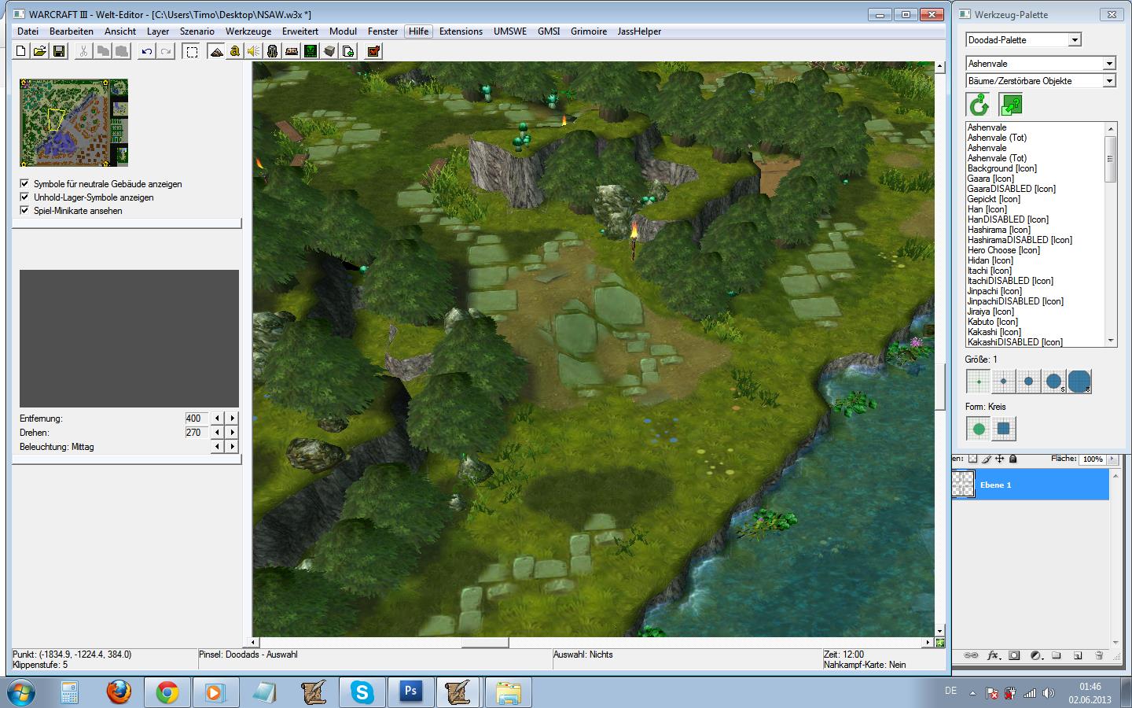Open a map using the folder icon
1132x708 pixels.
(40, 51)
